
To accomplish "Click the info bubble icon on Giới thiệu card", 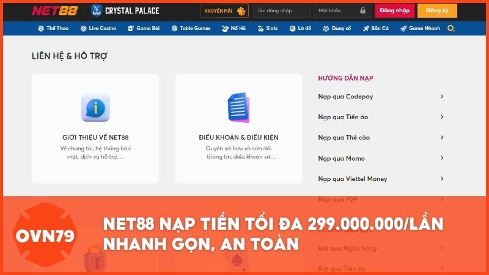I will coord(95,108).
